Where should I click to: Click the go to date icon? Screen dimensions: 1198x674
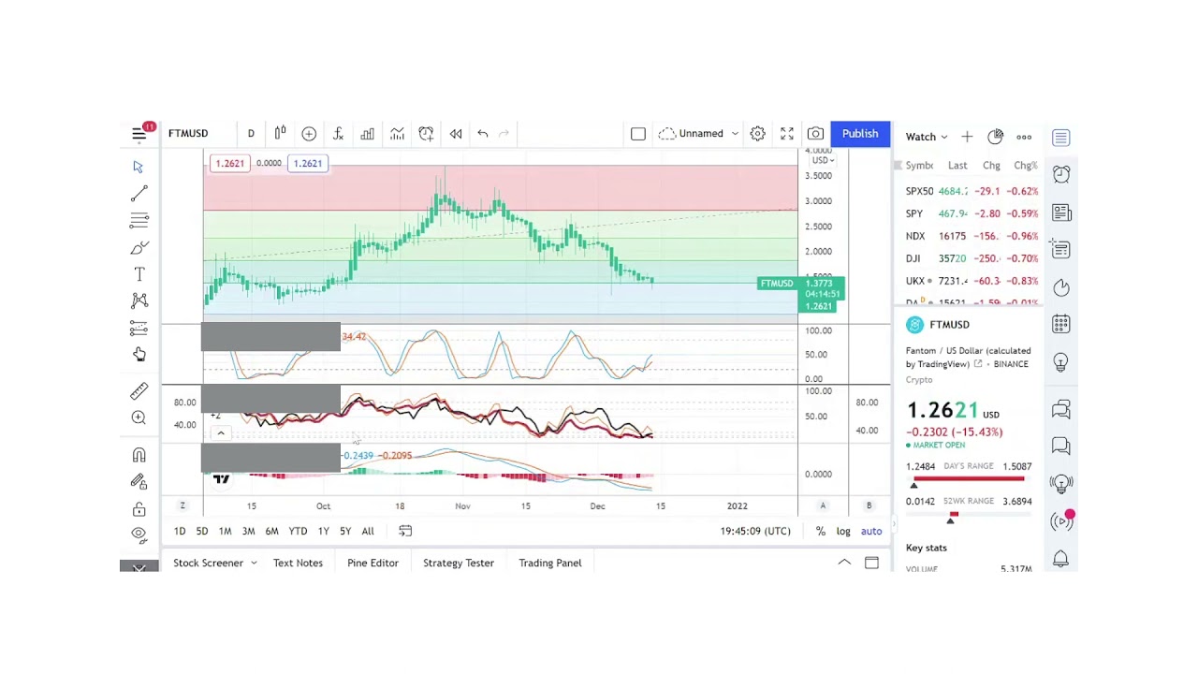click(x=405, y=531)
